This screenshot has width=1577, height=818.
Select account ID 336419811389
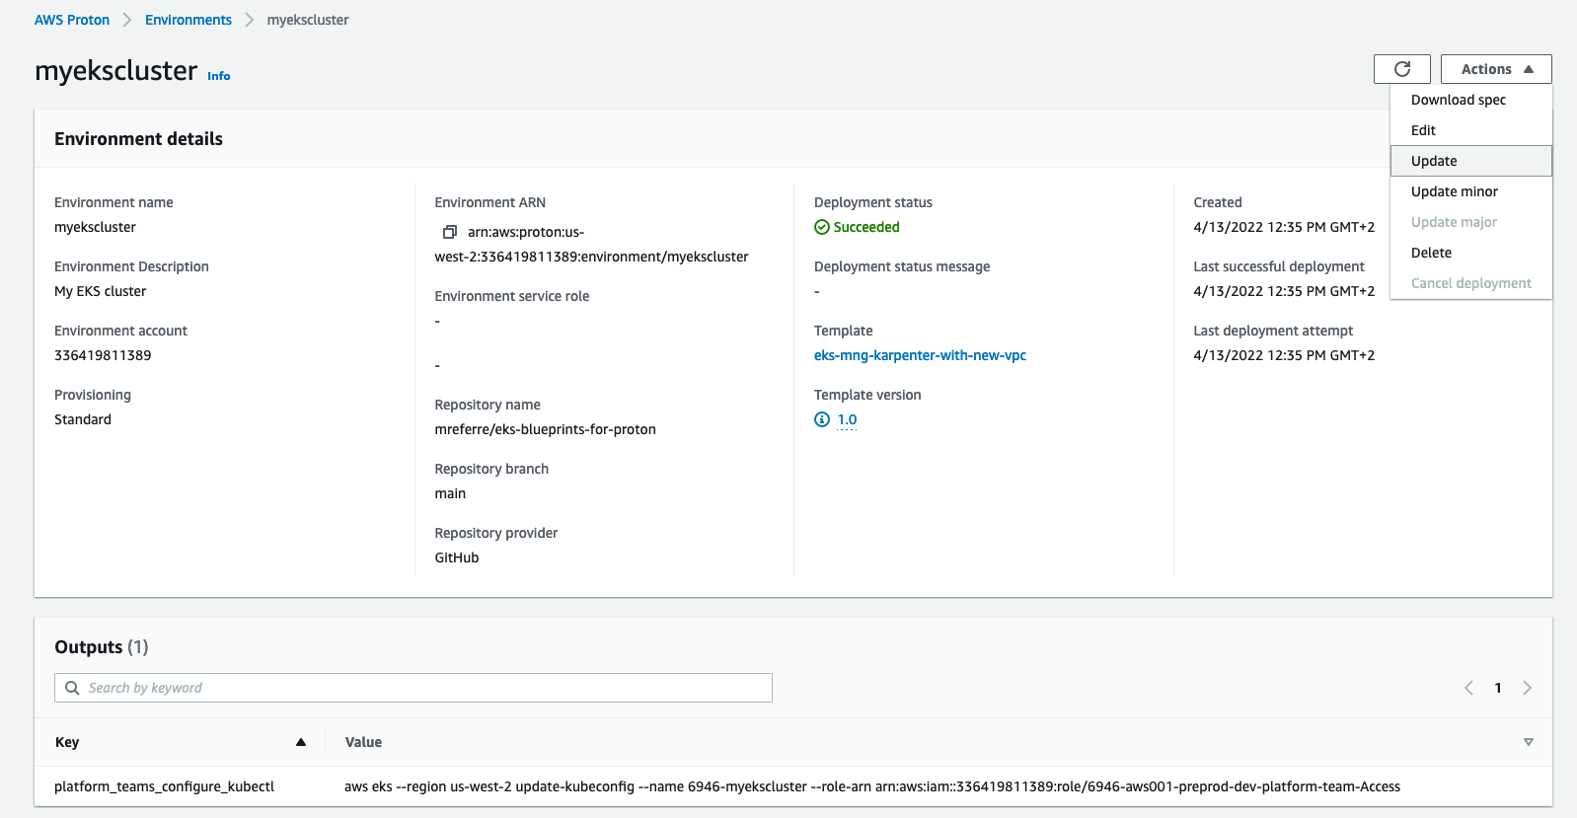point(103,355)
